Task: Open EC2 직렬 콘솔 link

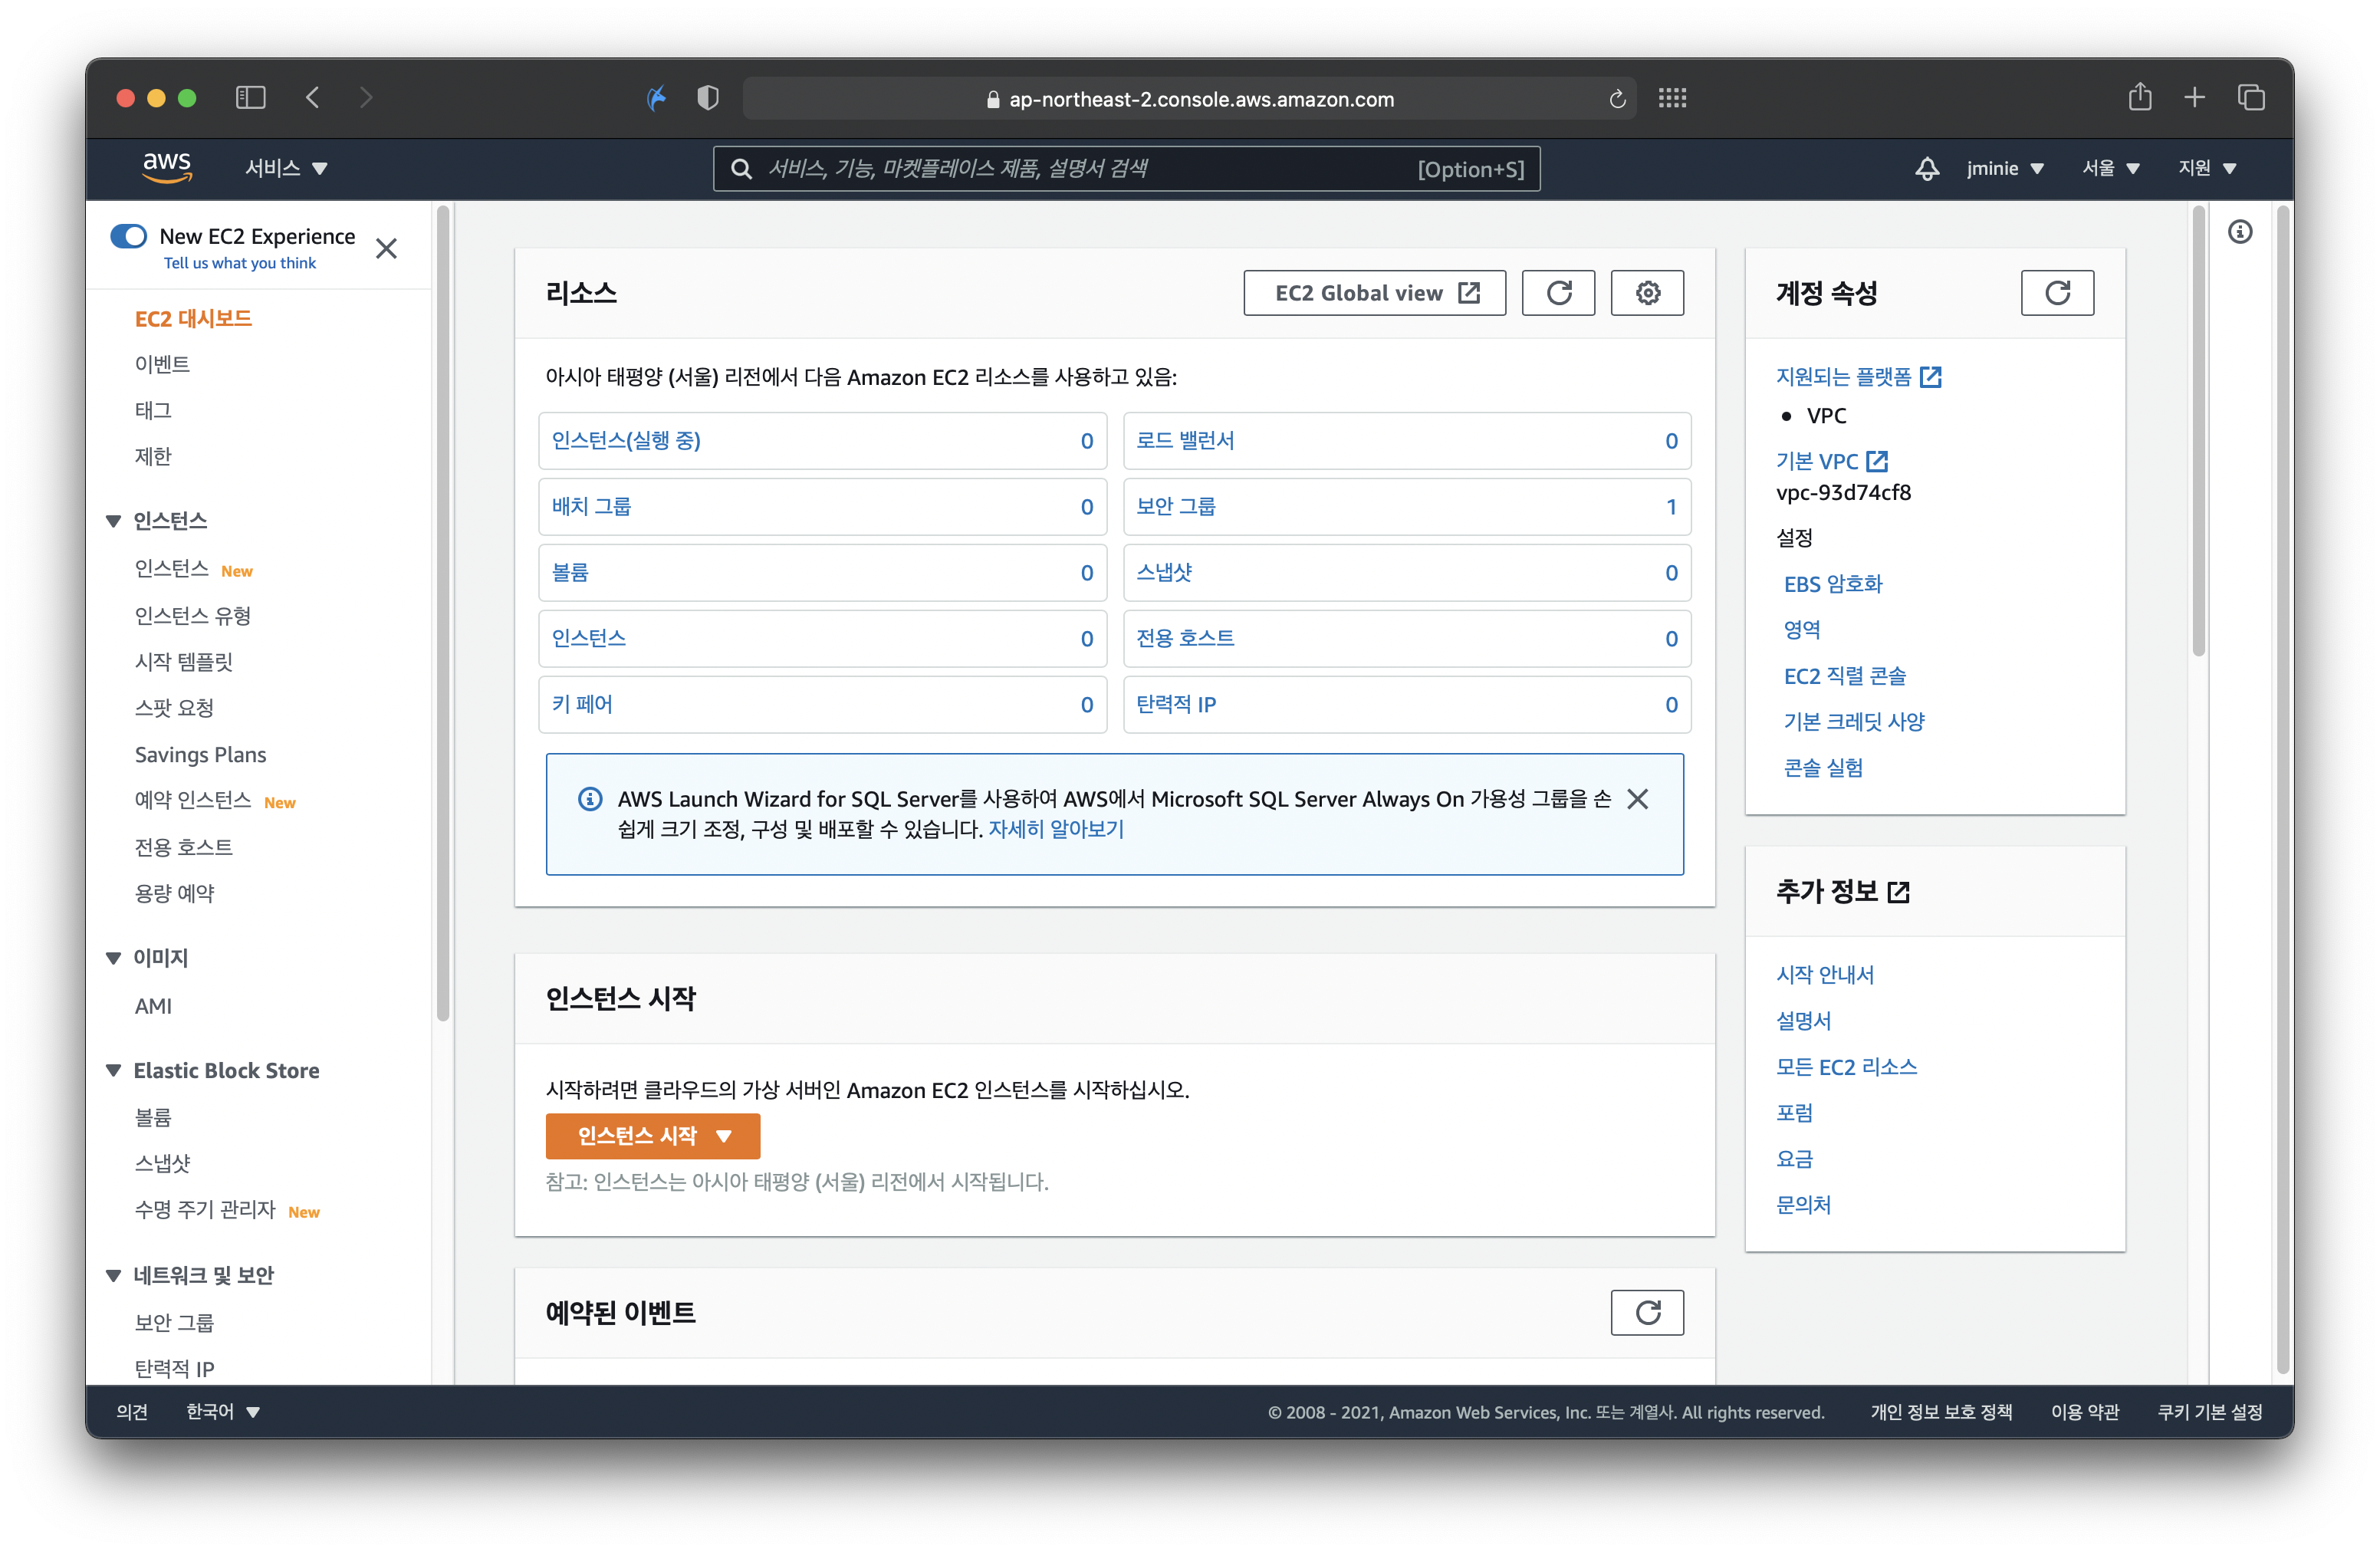Action: coord(1844,676)
